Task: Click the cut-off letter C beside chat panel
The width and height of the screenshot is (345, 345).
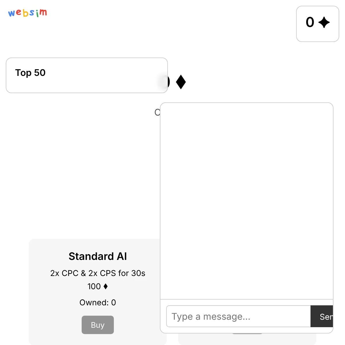Action: pos(157,112)
